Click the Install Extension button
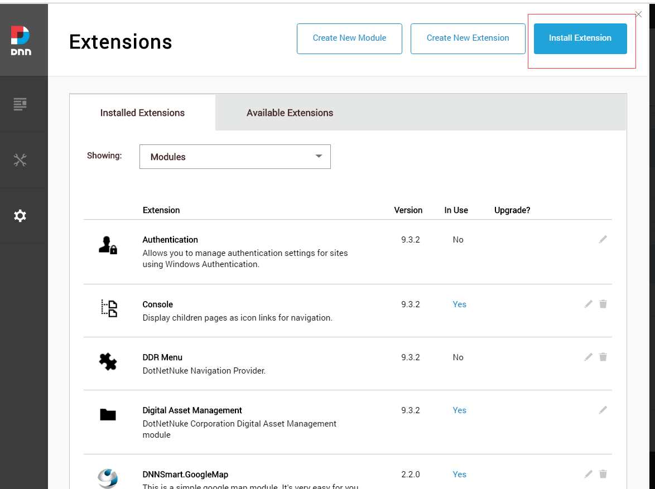The width and height of the screenshot is (655, 489). pyautogui.click(x=580, y=38)
